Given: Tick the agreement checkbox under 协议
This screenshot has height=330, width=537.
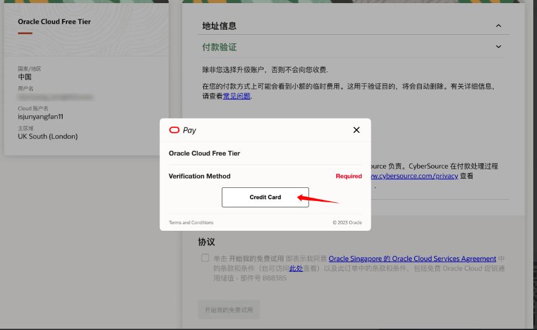Looking at the screenshot, I should [205, 257].
